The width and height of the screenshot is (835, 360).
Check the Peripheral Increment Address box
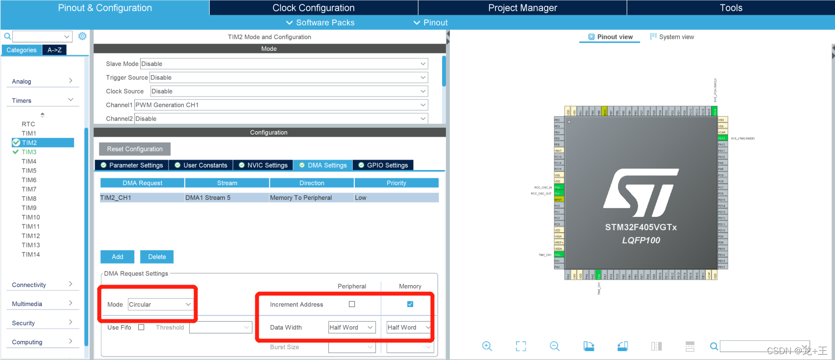[352, 304]
